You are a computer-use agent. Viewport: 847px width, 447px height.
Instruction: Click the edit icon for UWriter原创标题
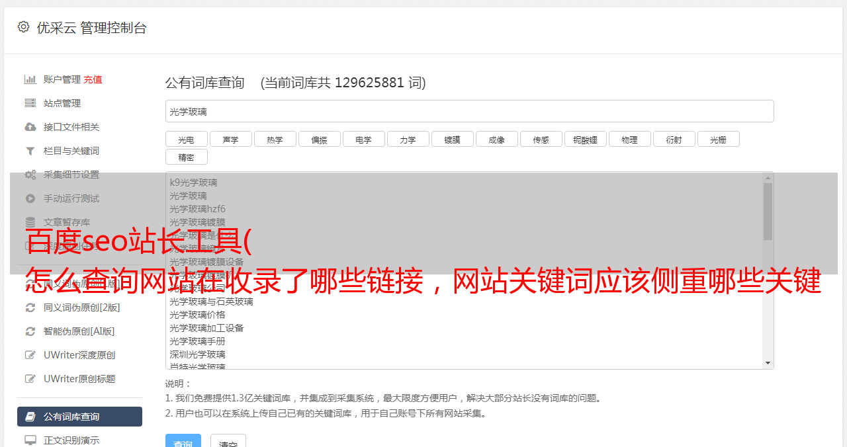tap(30, 379)
